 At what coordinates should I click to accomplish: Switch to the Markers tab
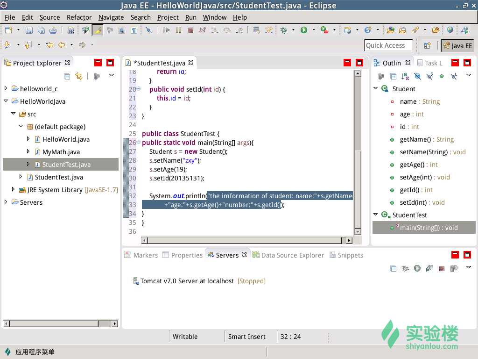(x=141, y=255)
